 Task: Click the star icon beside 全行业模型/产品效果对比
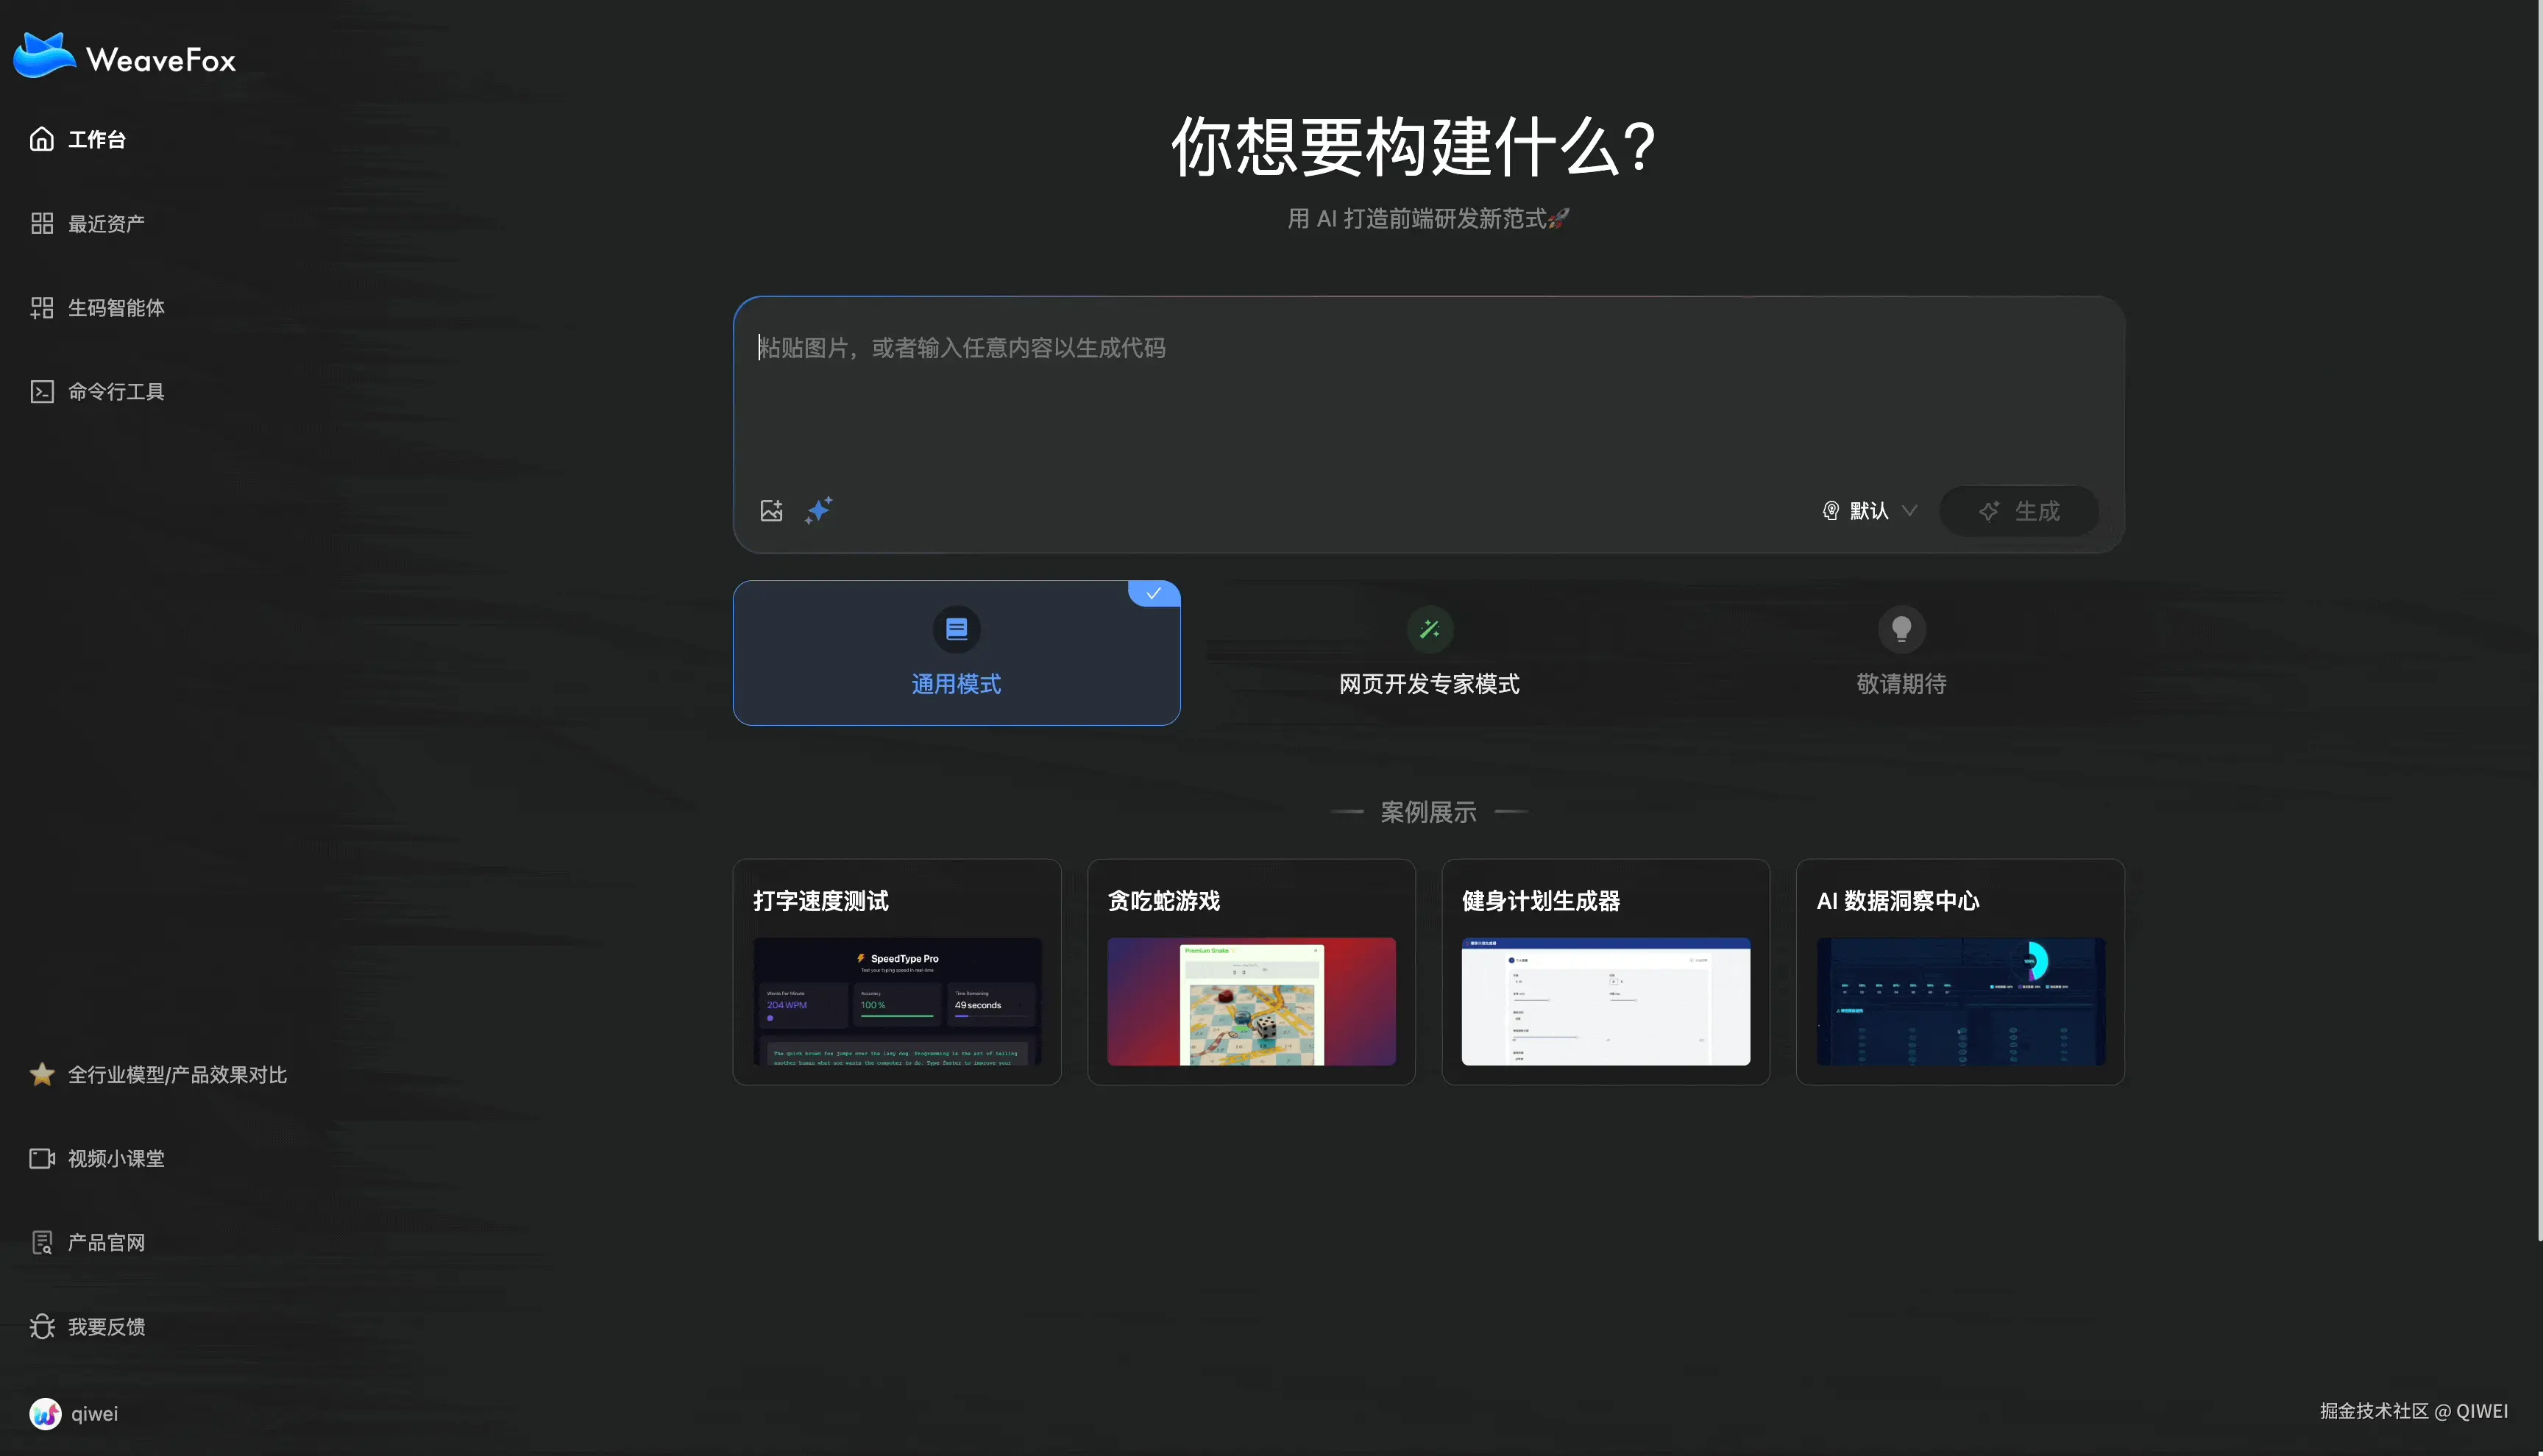42,1074
